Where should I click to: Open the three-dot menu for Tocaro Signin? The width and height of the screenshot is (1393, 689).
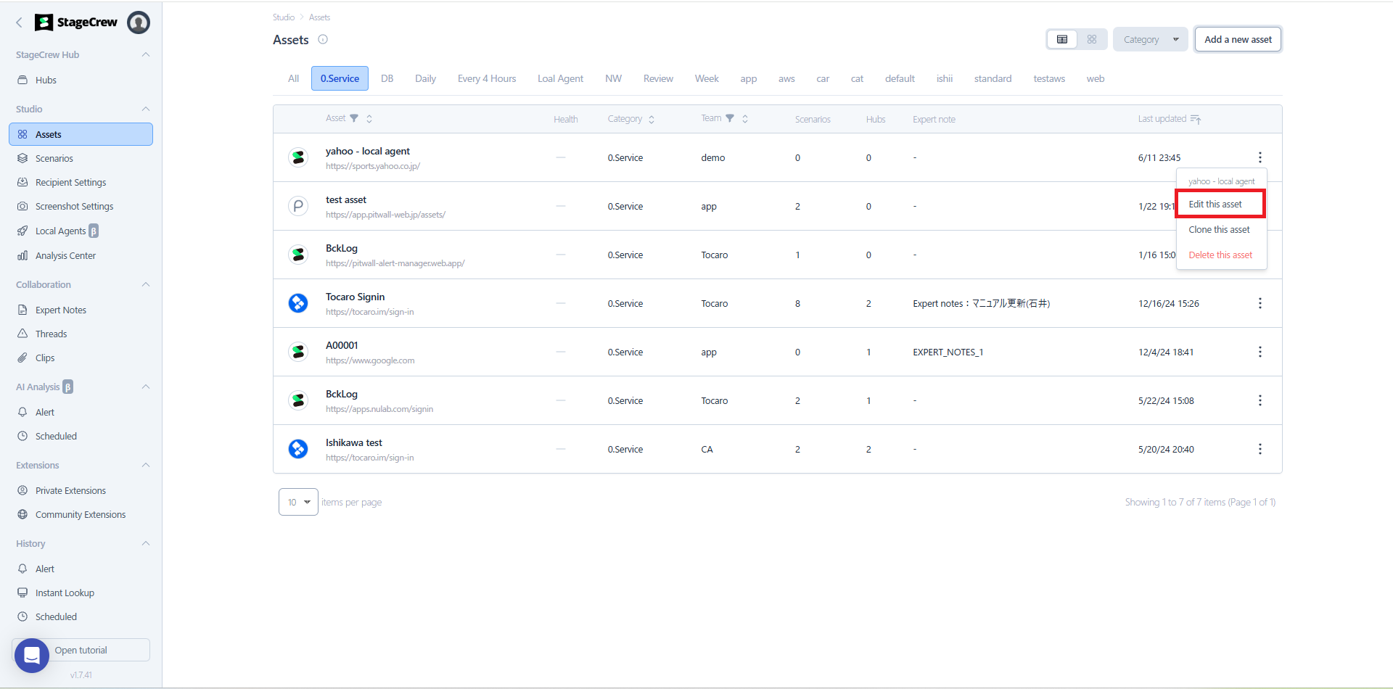click(1260, 303)
